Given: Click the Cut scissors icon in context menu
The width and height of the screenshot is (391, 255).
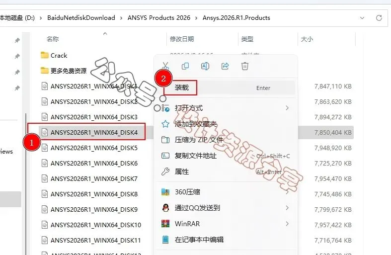Looking at the screenshot, I should 165,66.
